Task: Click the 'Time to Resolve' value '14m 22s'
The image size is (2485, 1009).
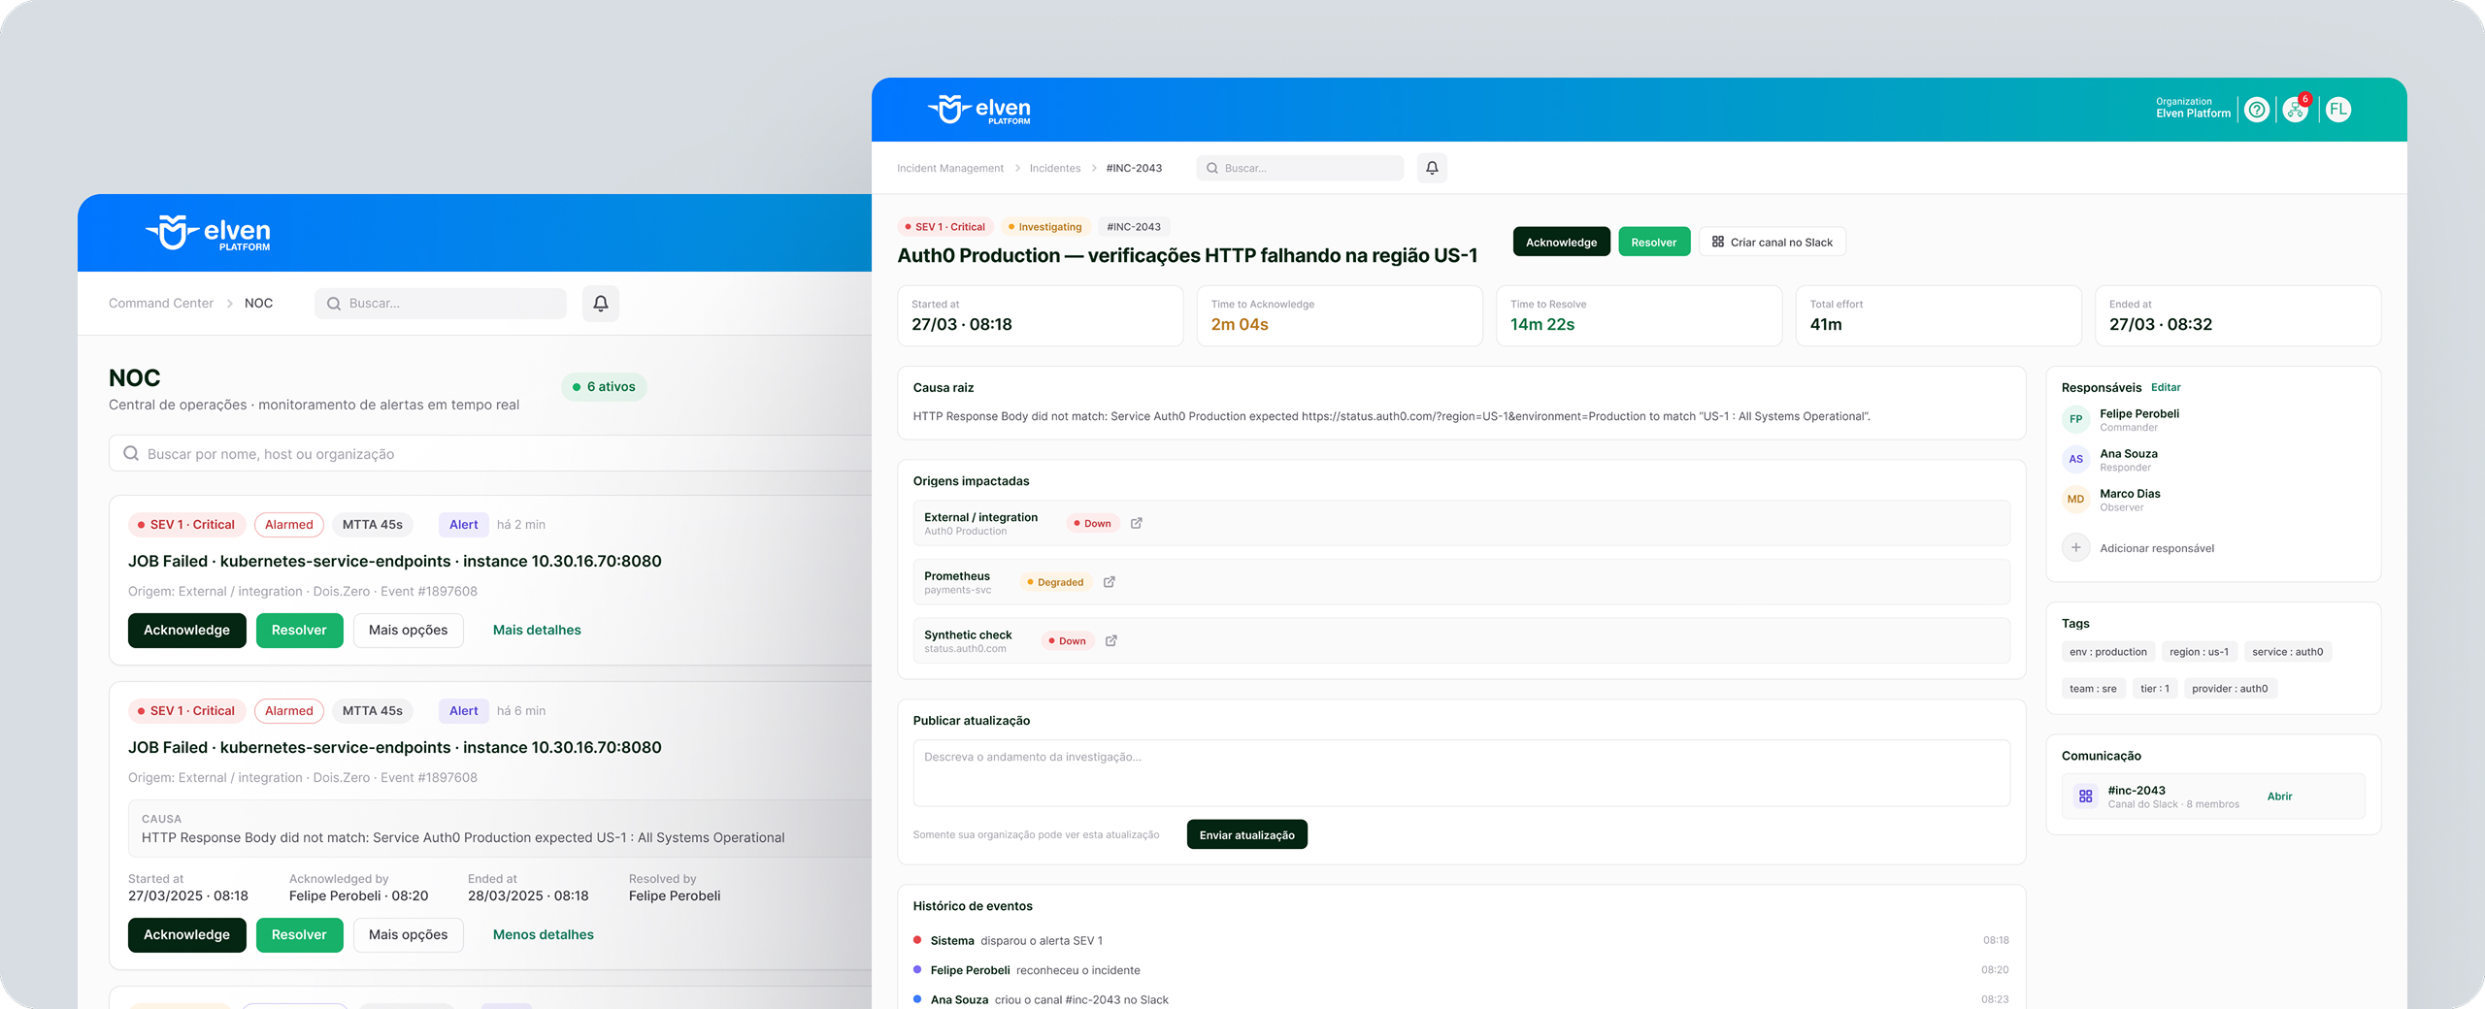Action: (x=1542, y=325)
